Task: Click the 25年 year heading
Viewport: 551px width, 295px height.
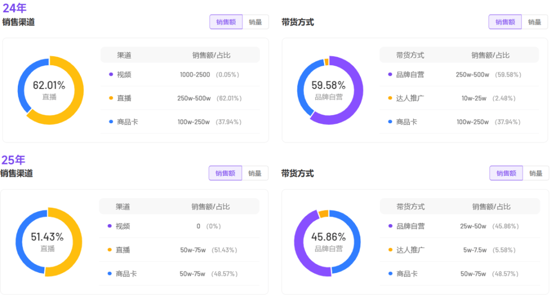Action: pyautogui.click(x=13, y=159)
